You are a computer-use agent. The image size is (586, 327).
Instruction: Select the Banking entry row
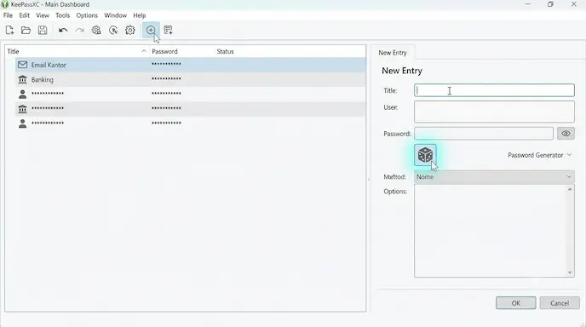(x=191, y=79)
